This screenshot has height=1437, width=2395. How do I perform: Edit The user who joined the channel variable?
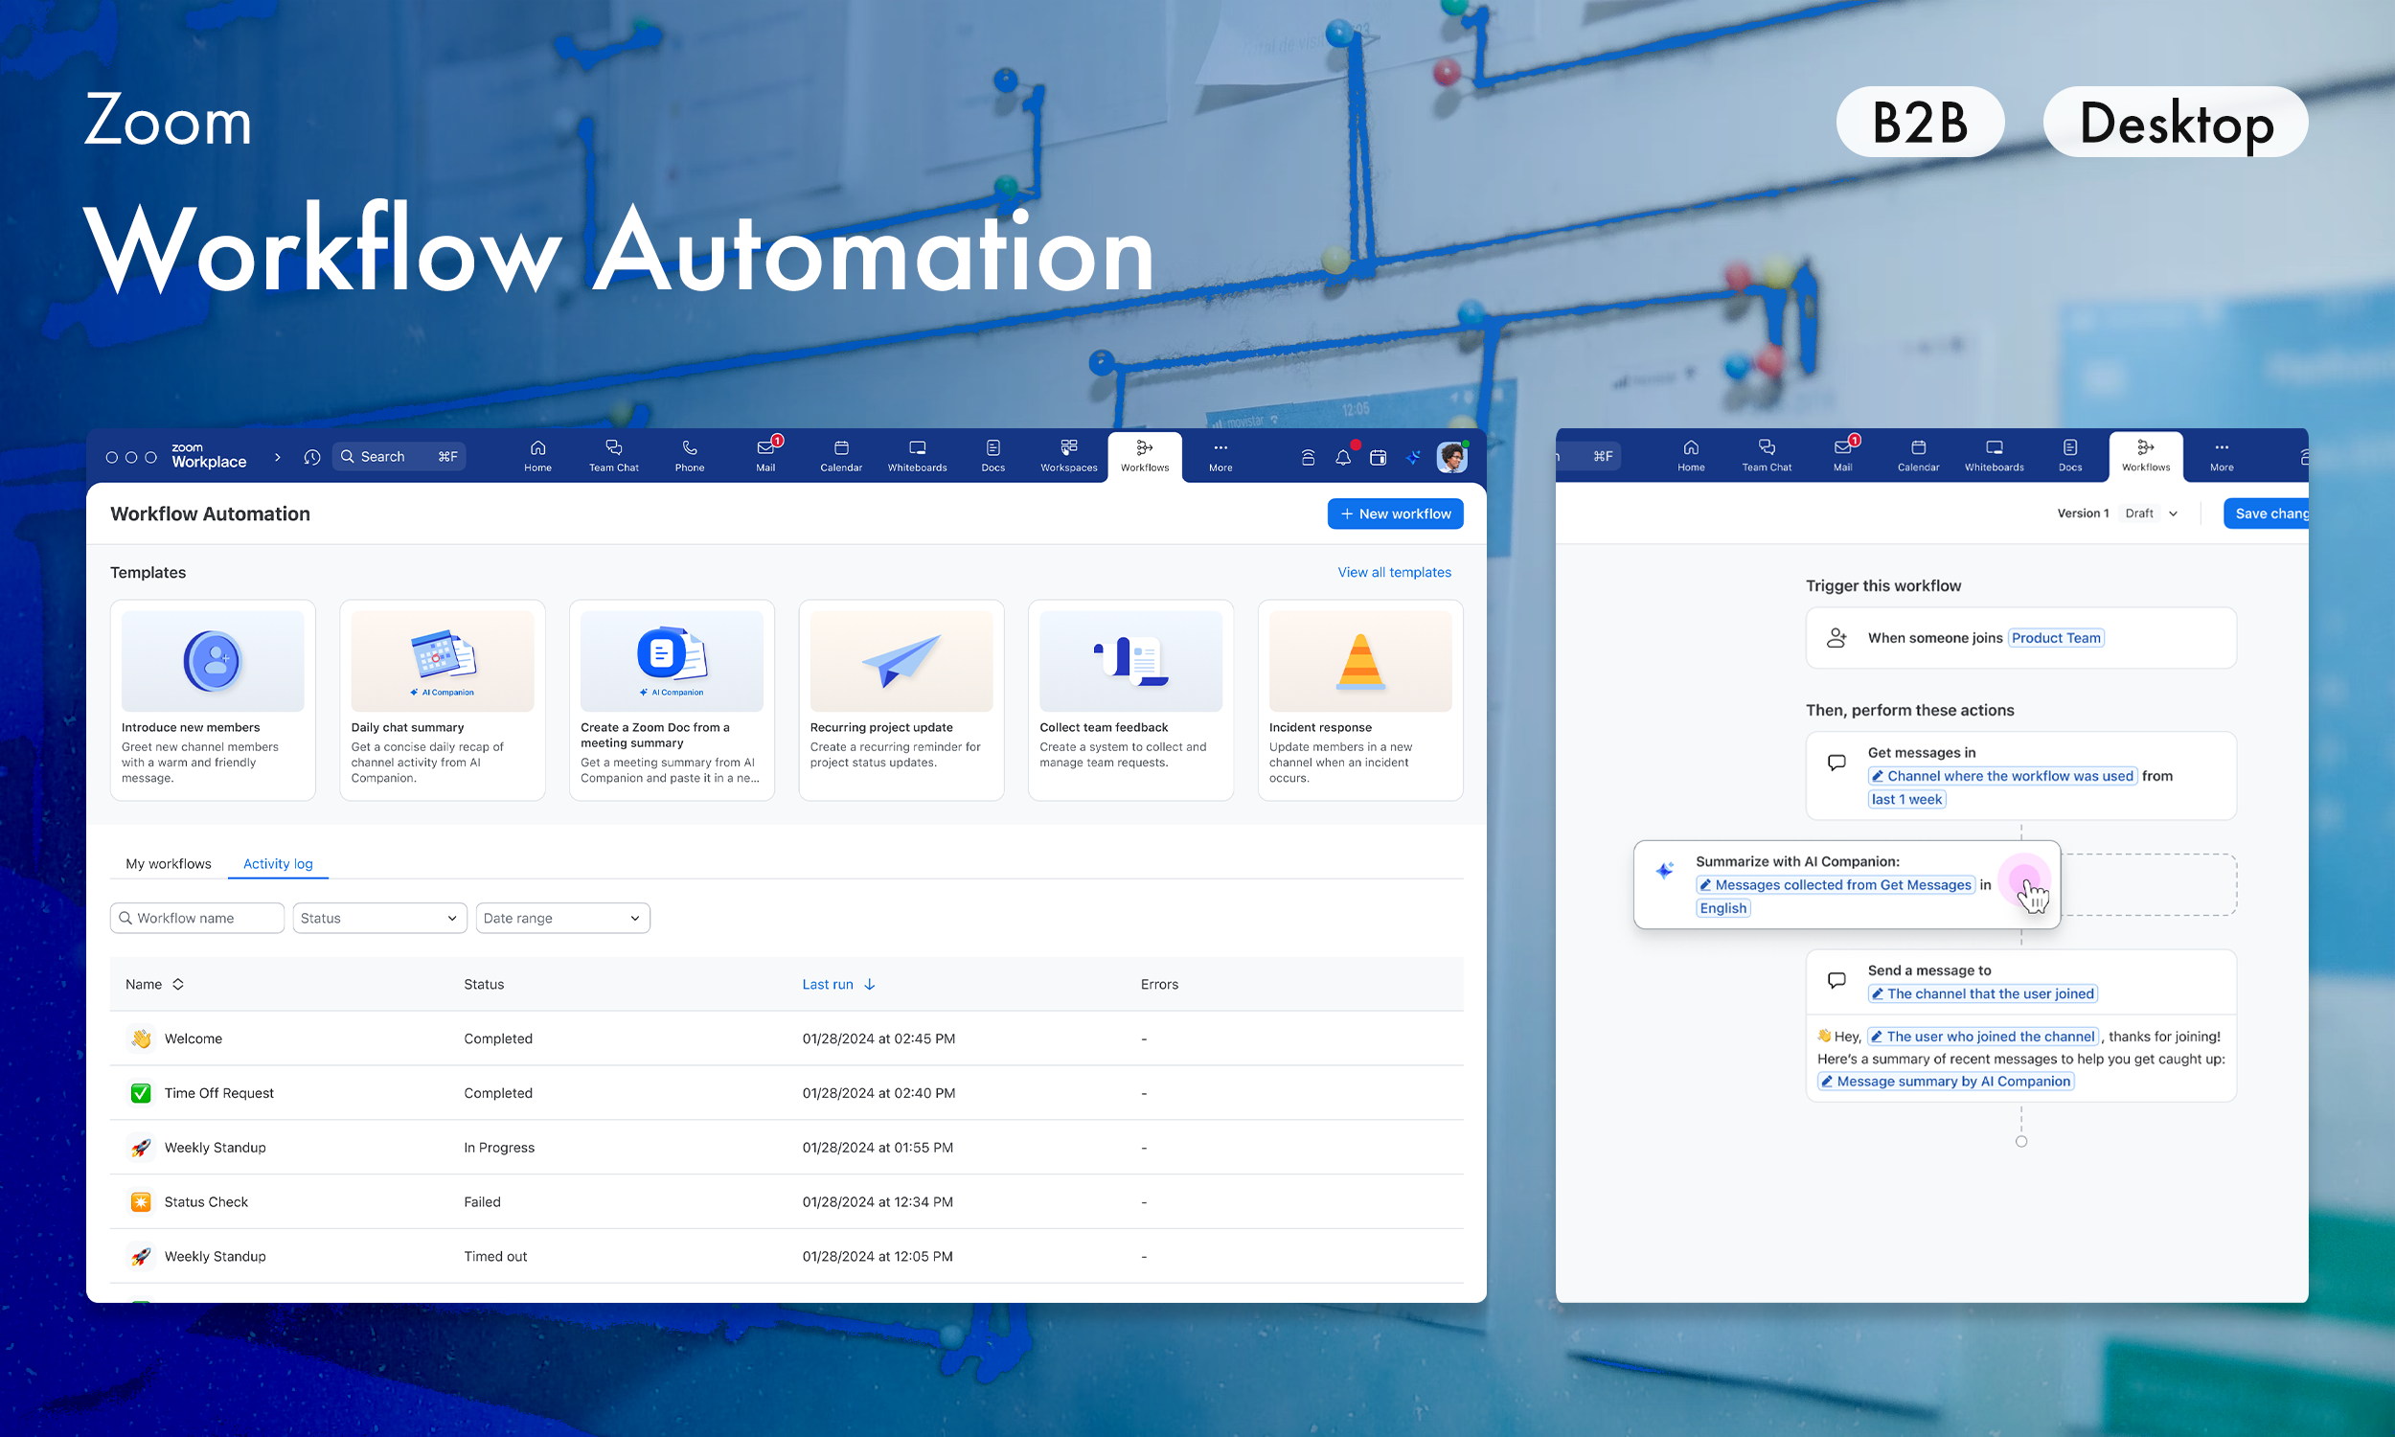click(1983, 1037)
